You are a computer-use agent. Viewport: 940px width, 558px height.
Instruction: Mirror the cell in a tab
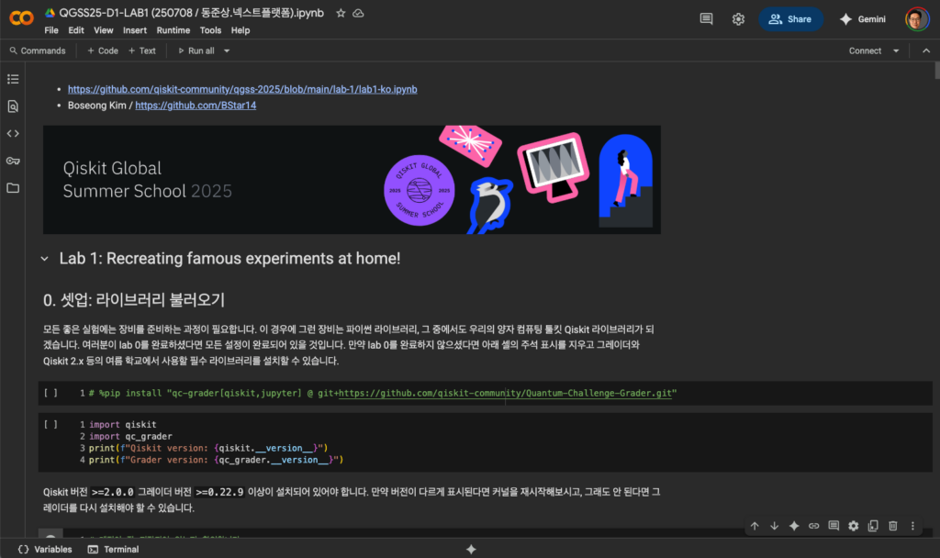[873, 526]
